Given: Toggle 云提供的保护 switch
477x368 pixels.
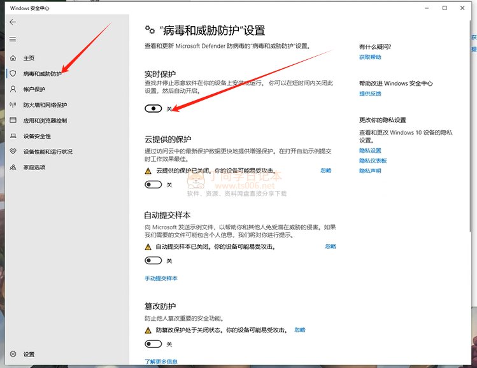Looking at the screenshot, I should point(153,185).
